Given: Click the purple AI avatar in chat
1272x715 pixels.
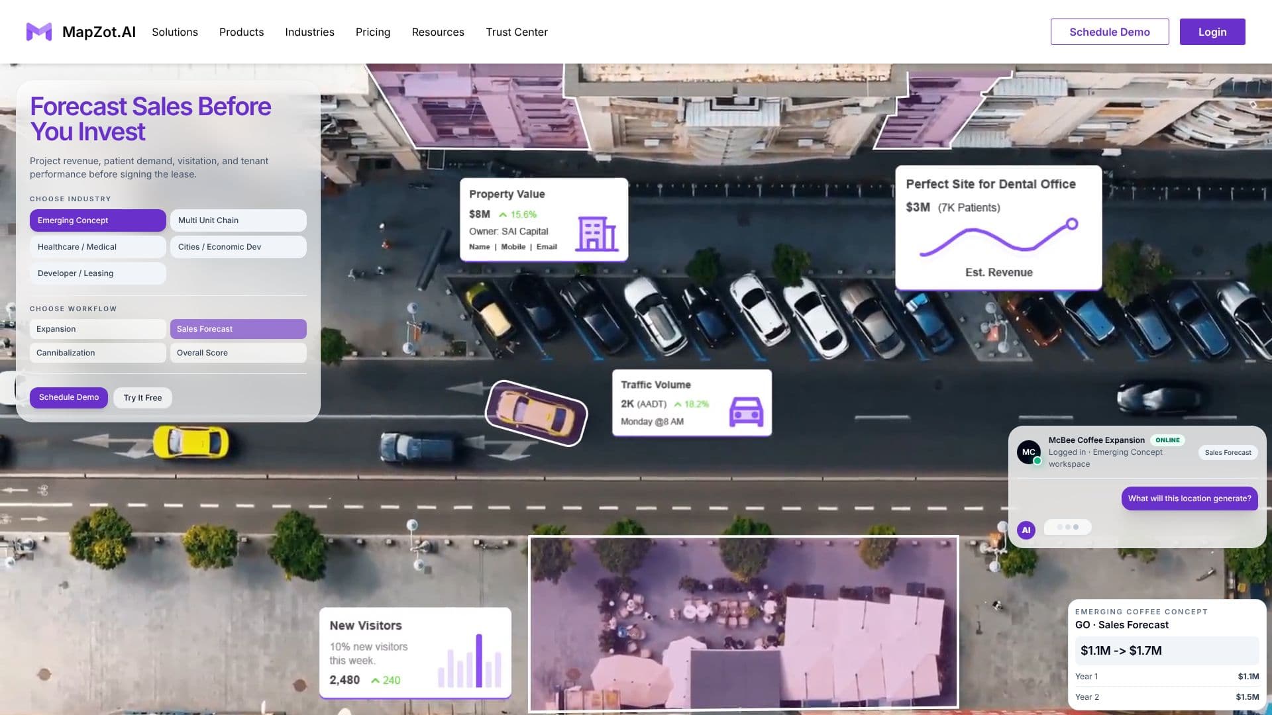Looking at the screenshot, I should coord(1026,530).
